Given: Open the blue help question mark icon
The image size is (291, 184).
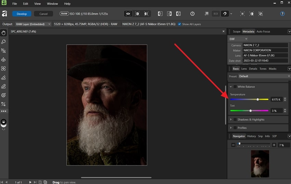Looking at the screenshot, I should (282, 14).
